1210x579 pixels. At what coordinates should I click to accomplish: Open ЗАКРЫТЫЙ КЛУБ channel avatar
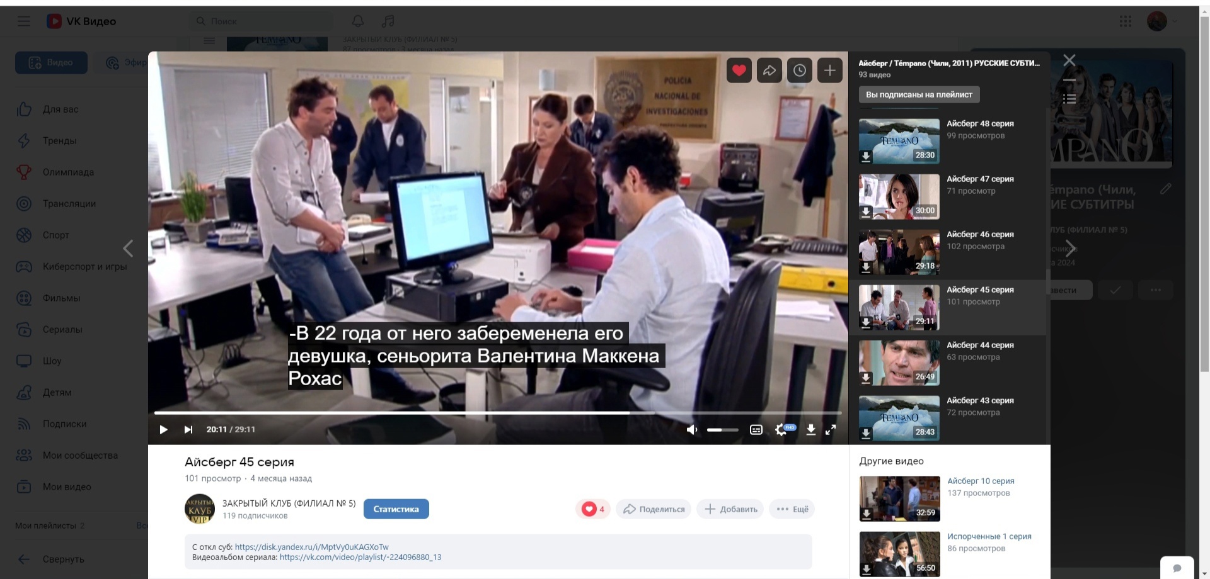coord(200,509)
